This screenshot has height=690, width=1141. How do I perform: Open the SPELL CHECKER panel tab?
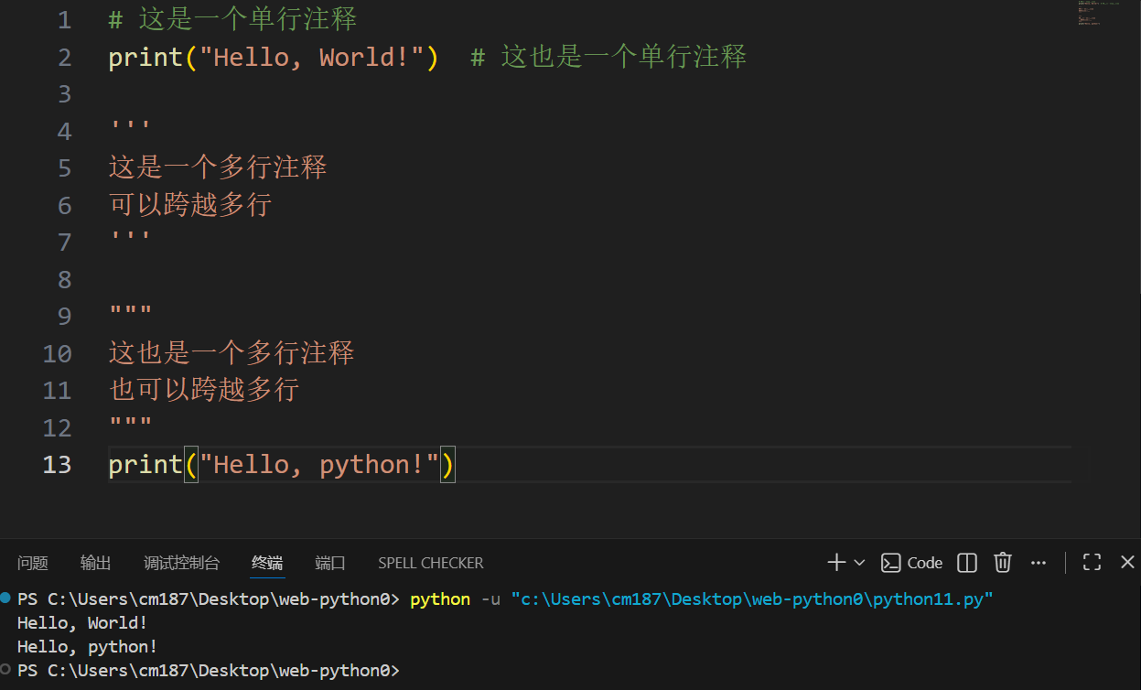[430, 562]
